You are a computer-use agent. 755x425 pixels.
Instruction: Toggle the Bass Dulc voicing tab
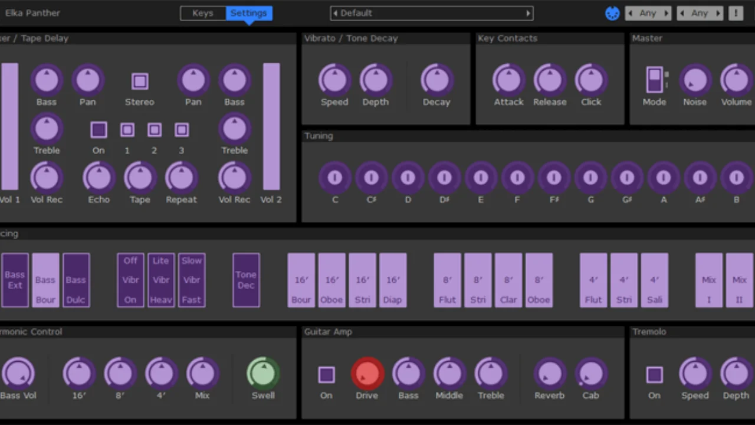point(76,280)
